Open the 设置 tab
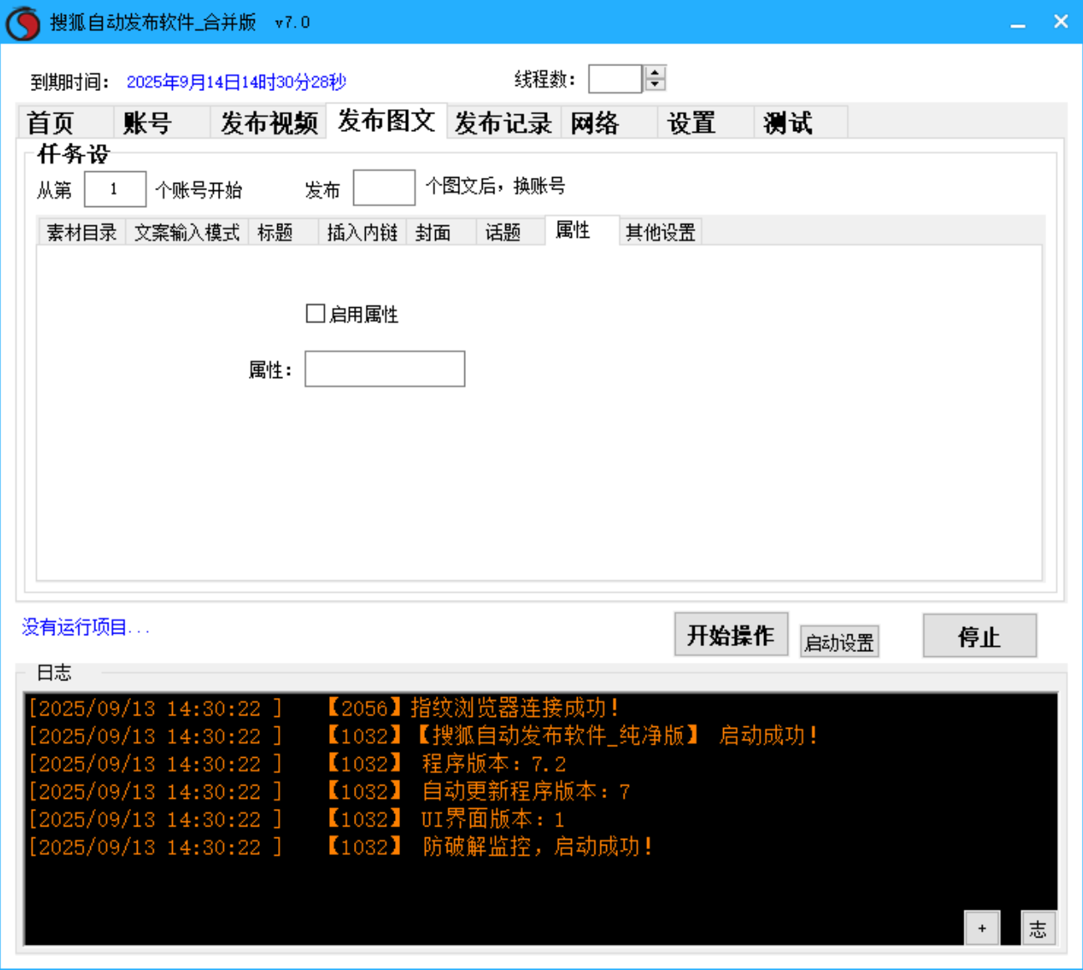Viewport: 1083px width, 970px height. (x=691, y=122)
